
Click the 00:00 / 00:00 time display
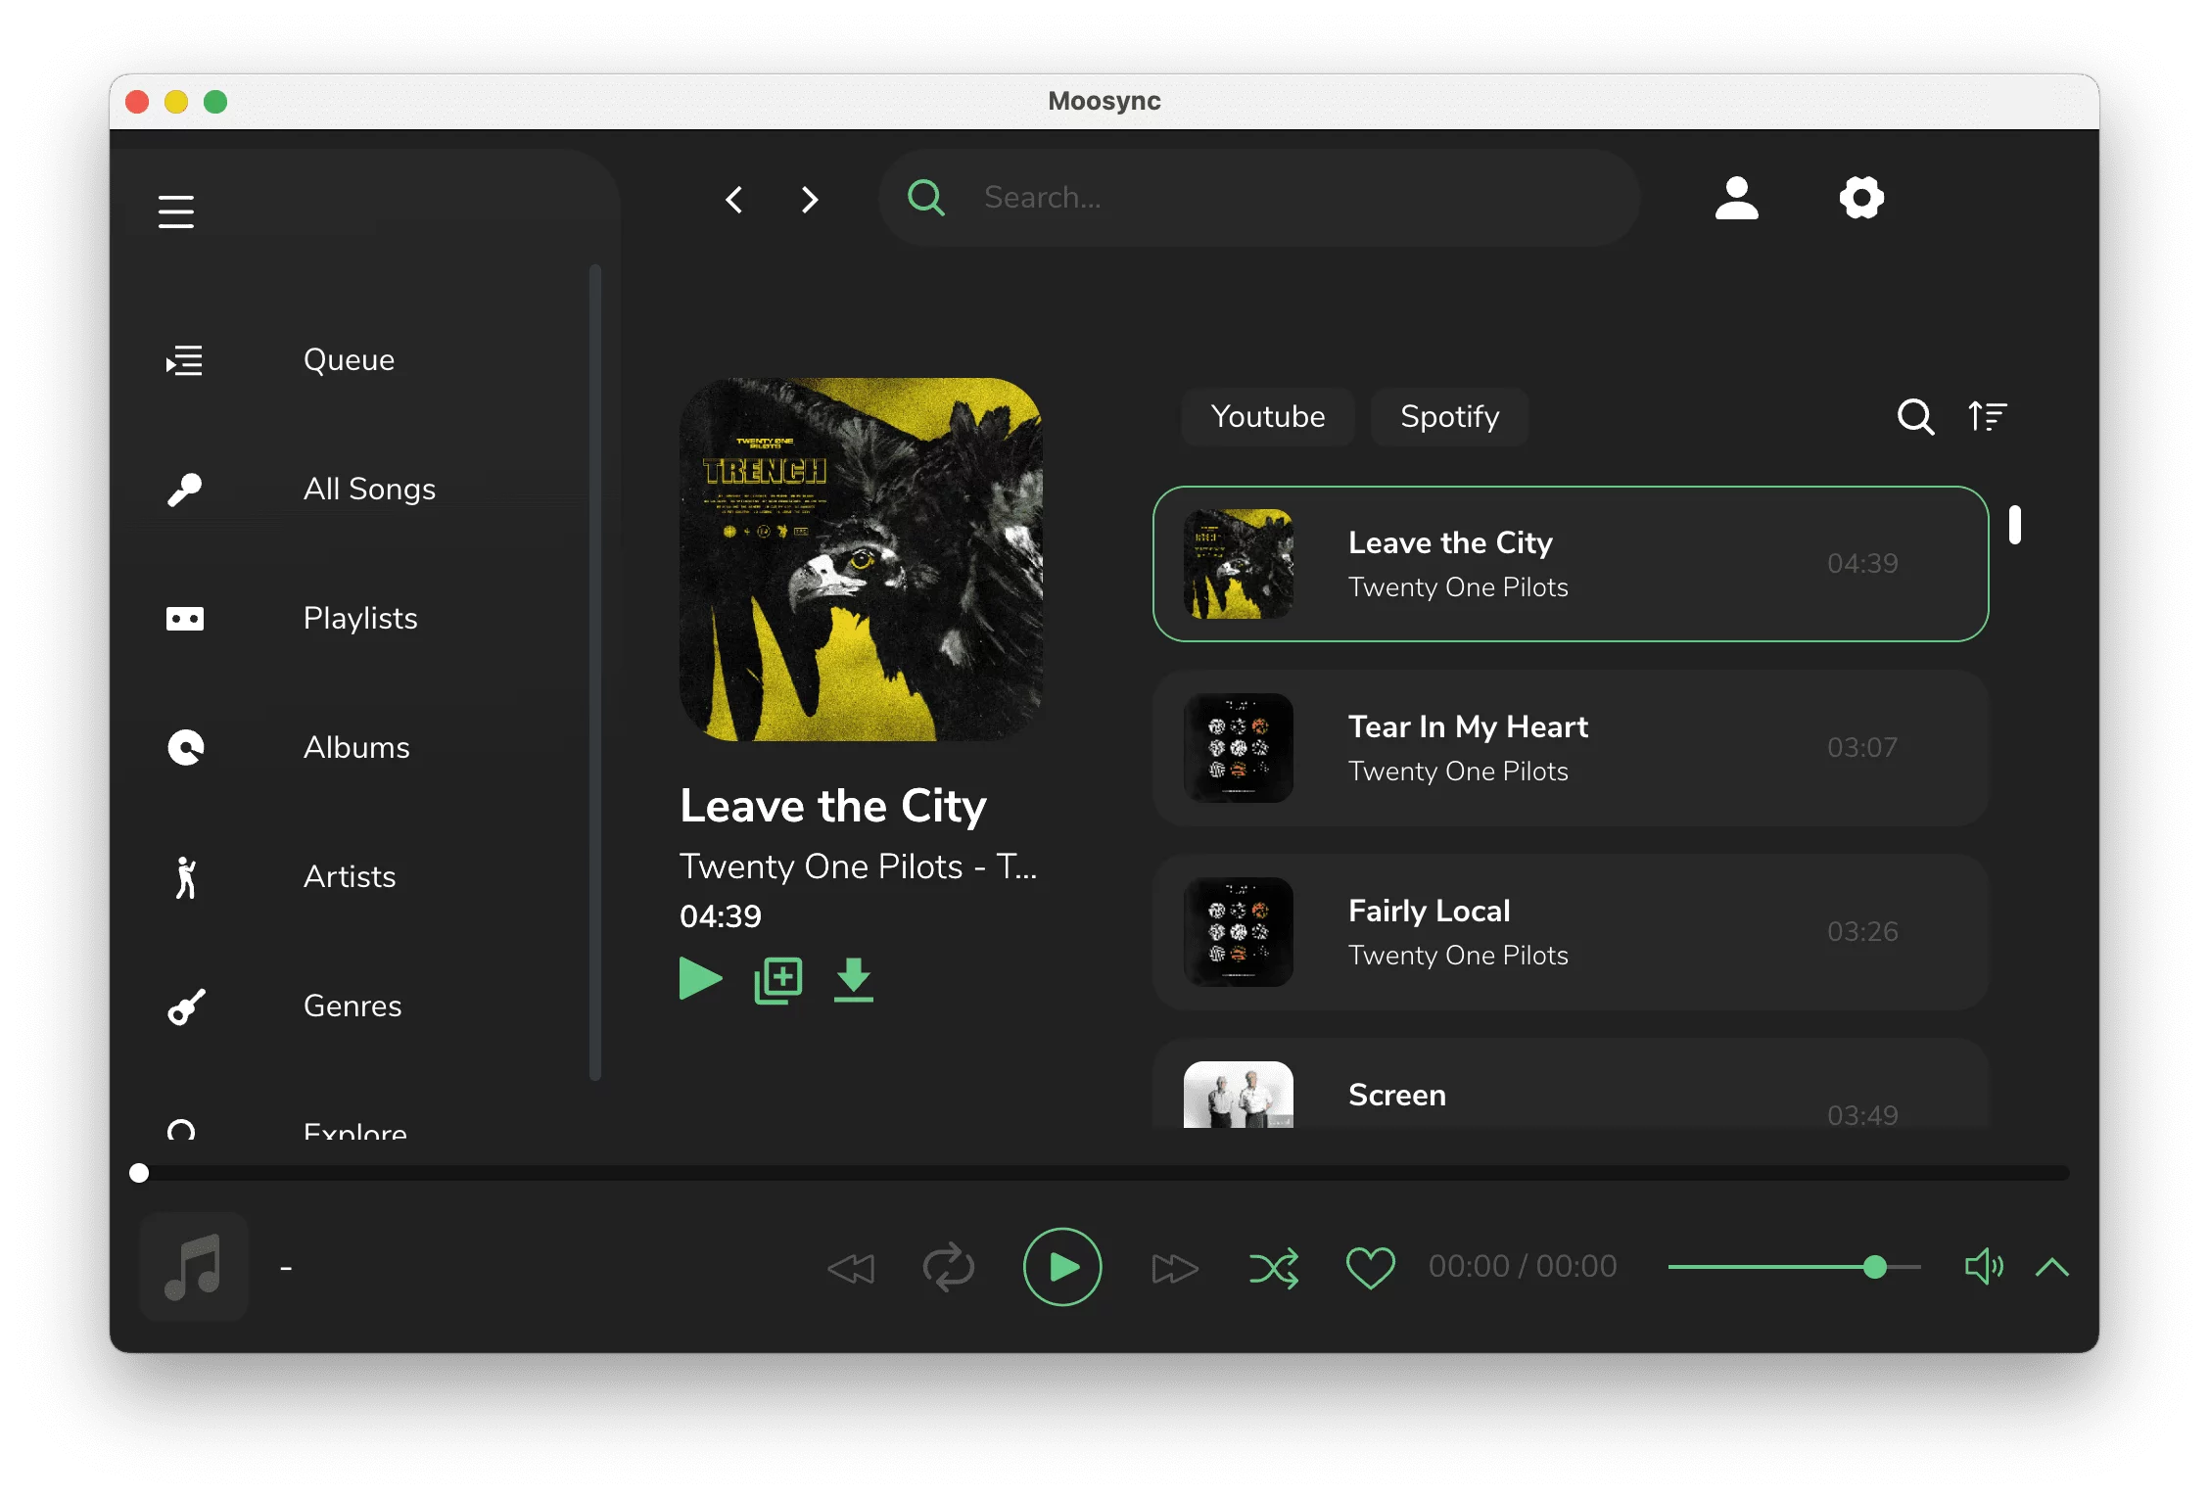click(1523, 1267)
